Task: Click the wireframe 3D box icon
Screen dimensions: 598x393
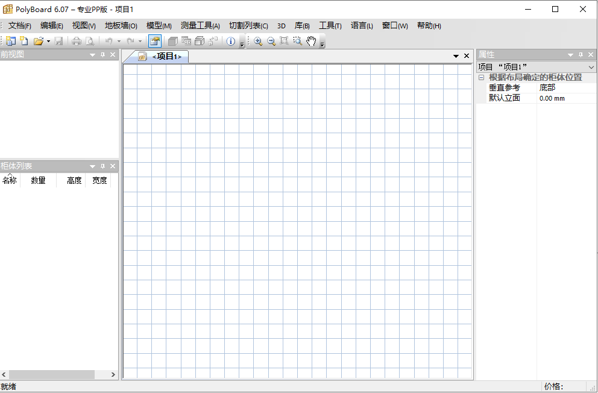Action: pos(200,41)
